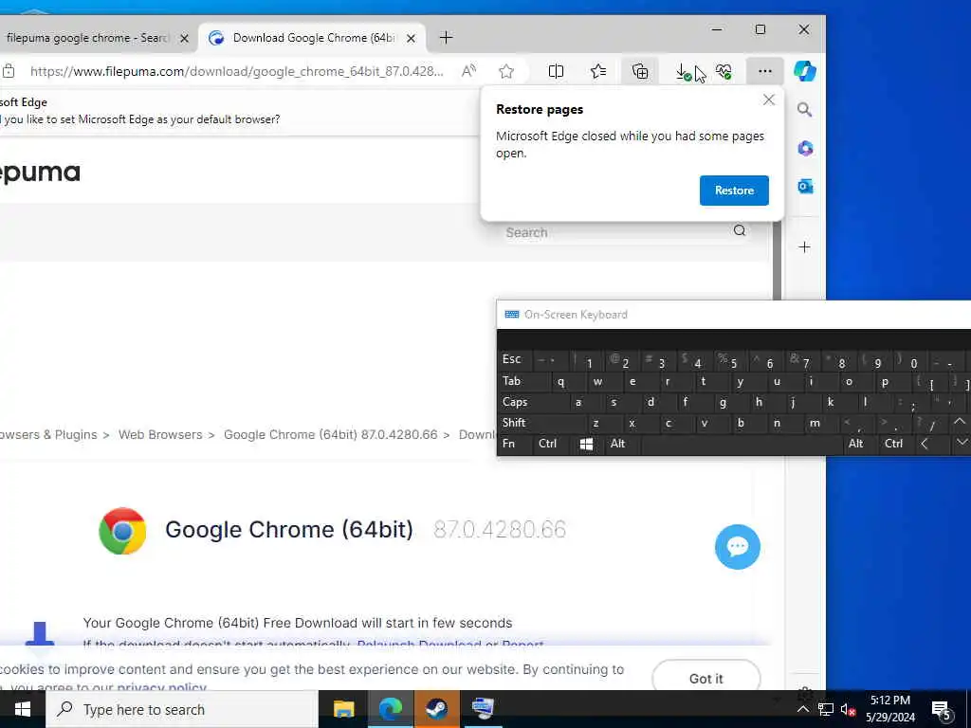View site information lock icon
Viewport: 971px width, 728px height.
tap(8, 72)
